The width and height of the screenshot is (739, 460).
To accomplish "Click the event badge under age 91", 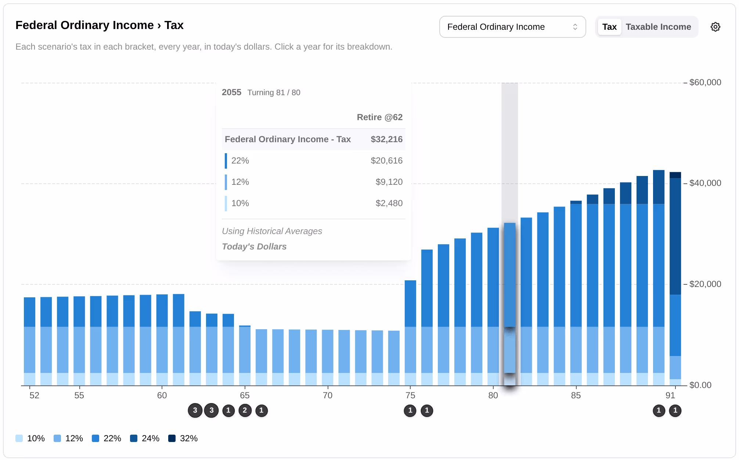I will (675, 410).
